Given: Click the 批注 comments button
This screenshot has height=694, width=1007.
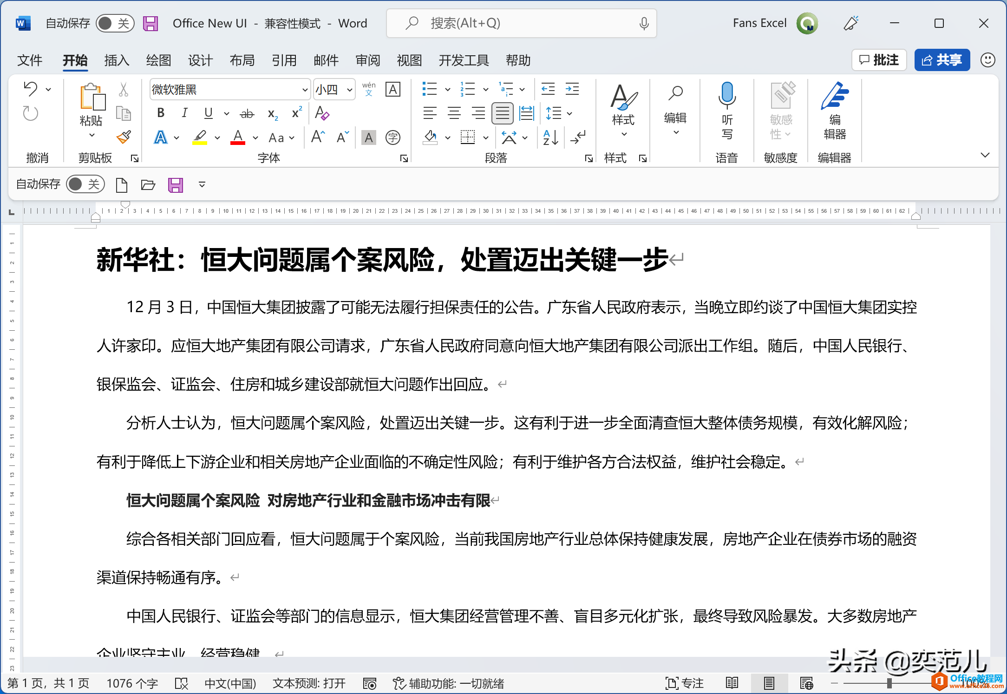Looking at the screenshot, I should tap(879, 60).
